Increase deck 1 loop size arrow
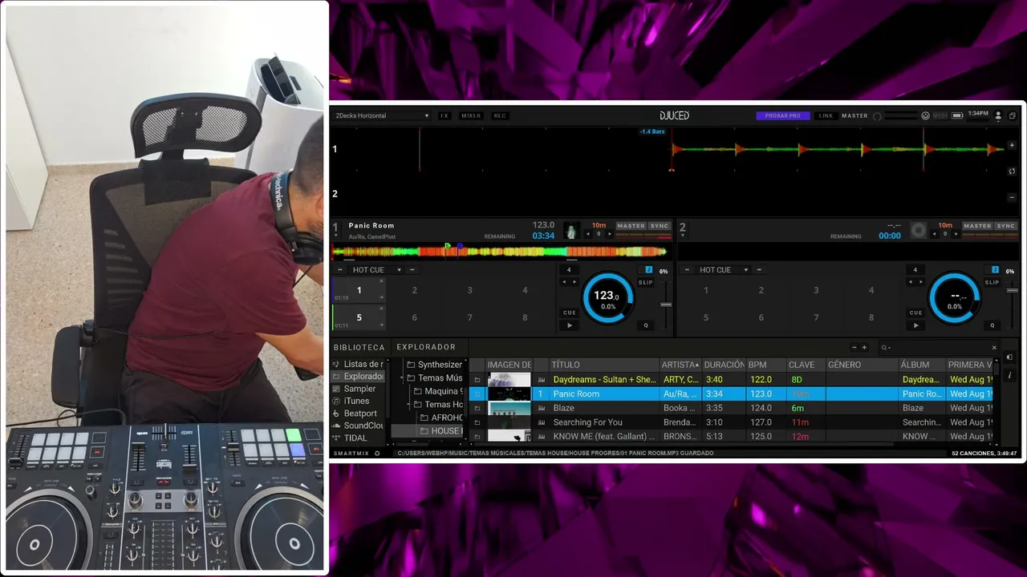This screenshot has height=577, width=1027. tap(574, 282)
